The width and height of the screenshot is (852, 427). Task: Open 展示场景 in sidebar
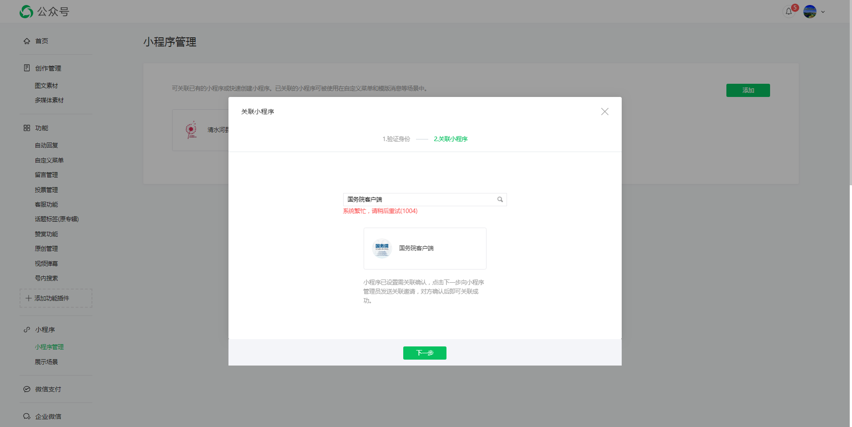point(46,362)
